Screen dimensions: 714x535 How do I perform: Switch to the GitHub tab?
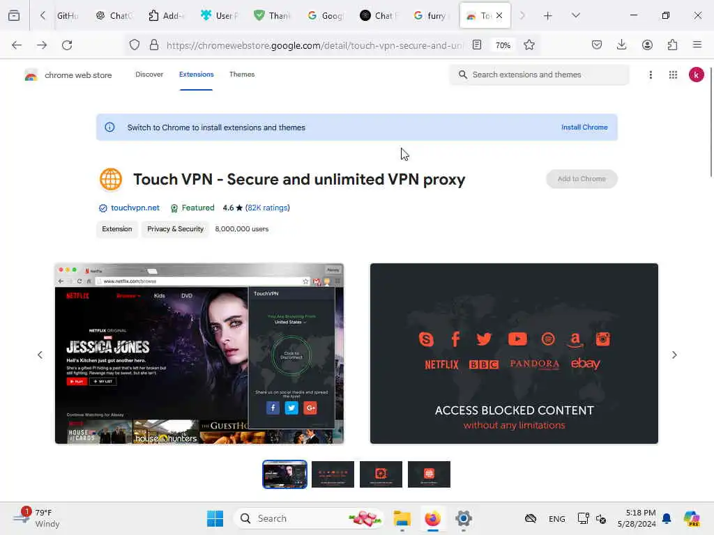pyautogui.click(x=68, y=16)
